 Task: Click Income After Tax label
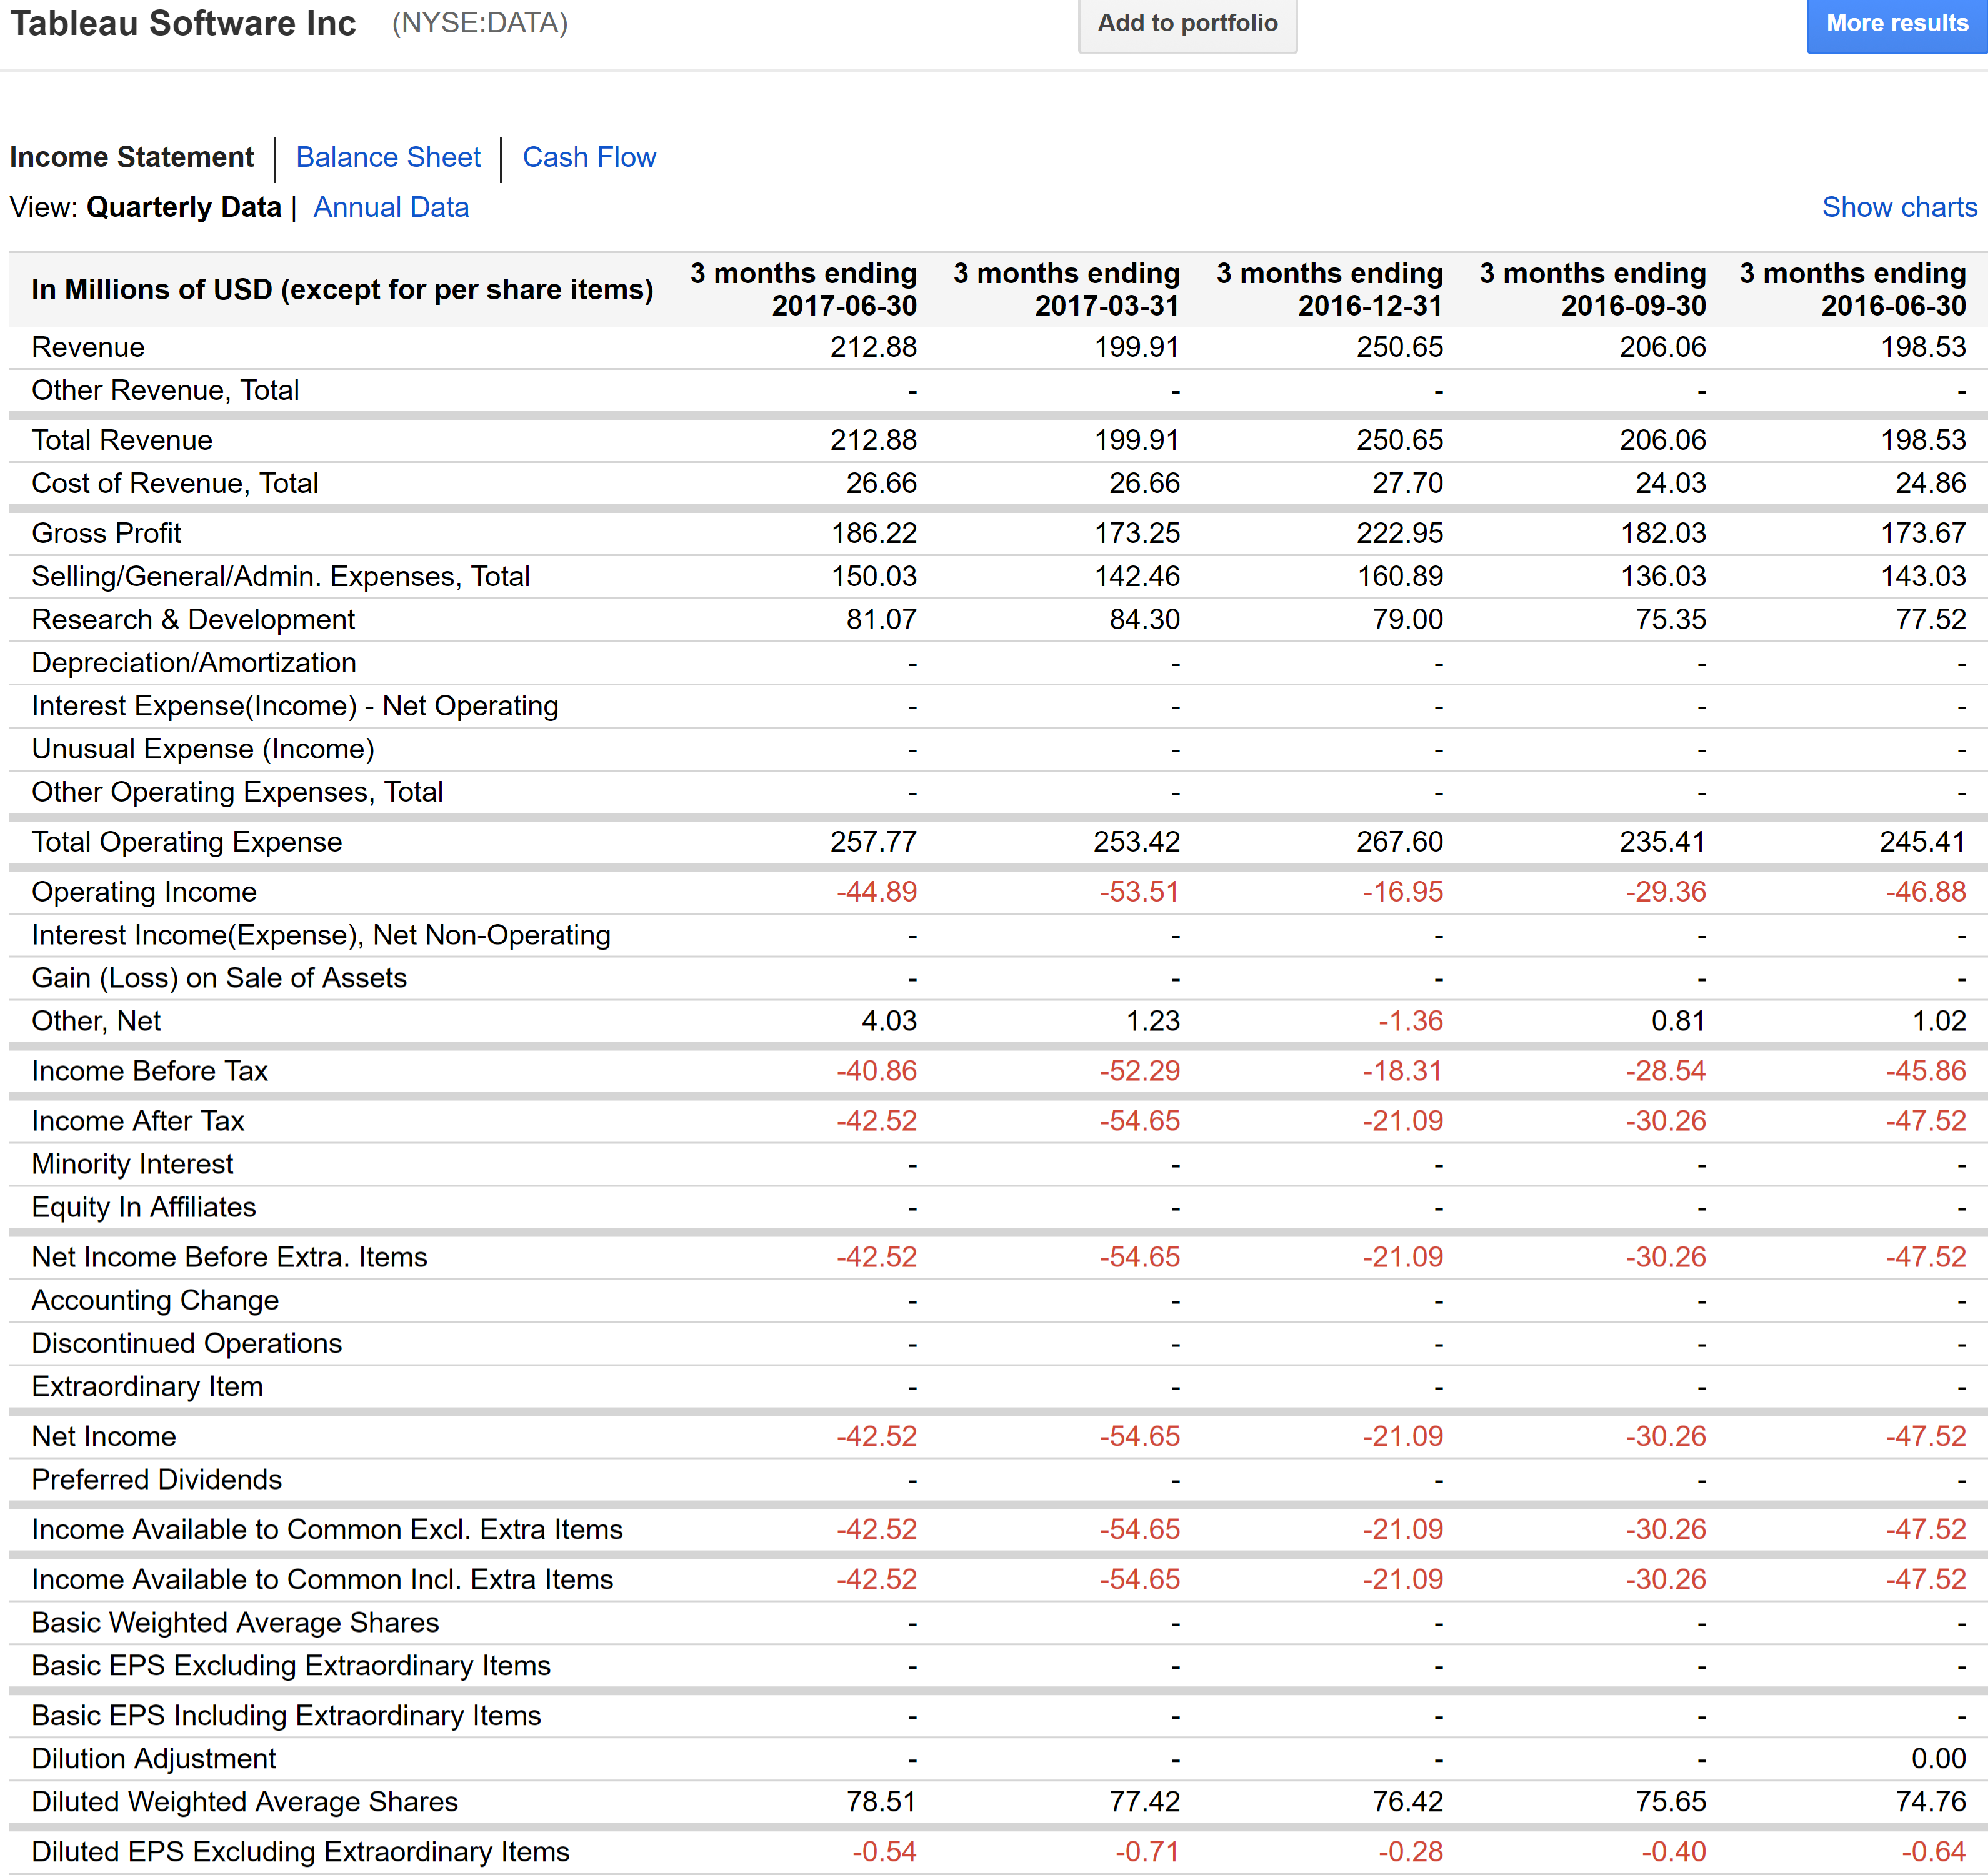pos(138,1122)
